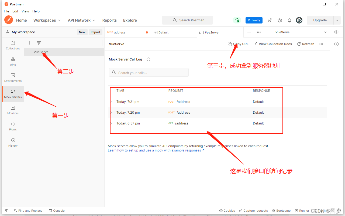This screenshot has width=345, height=216.
Task: Open Cookies manager
Action: (227, 211)
